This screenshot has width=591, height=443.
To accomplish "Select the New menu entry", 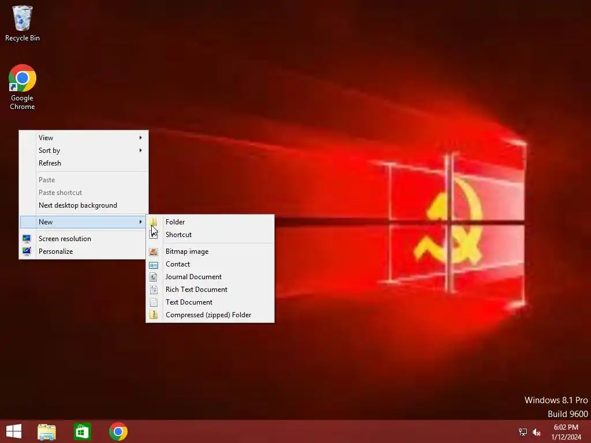I will (x=84, y=222).
